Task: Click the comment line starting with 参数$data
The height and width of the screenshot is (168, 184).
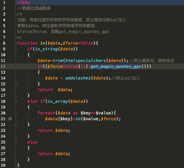Action: click(x=57, y=26)
